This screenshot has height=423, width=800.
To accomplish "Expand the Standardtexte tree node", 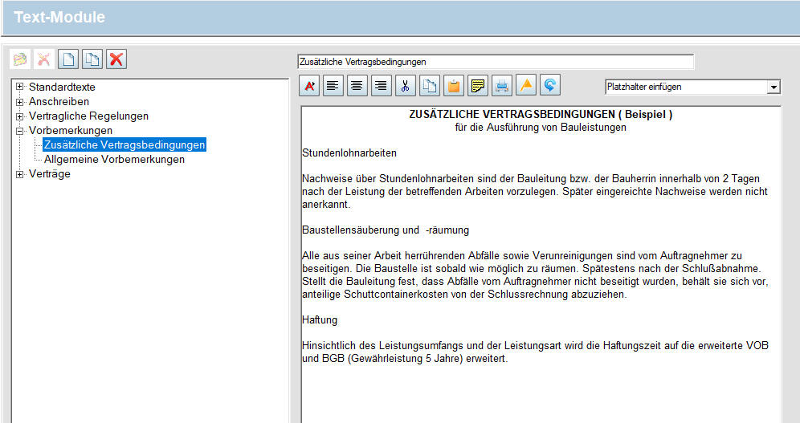I will pos(19,87).
